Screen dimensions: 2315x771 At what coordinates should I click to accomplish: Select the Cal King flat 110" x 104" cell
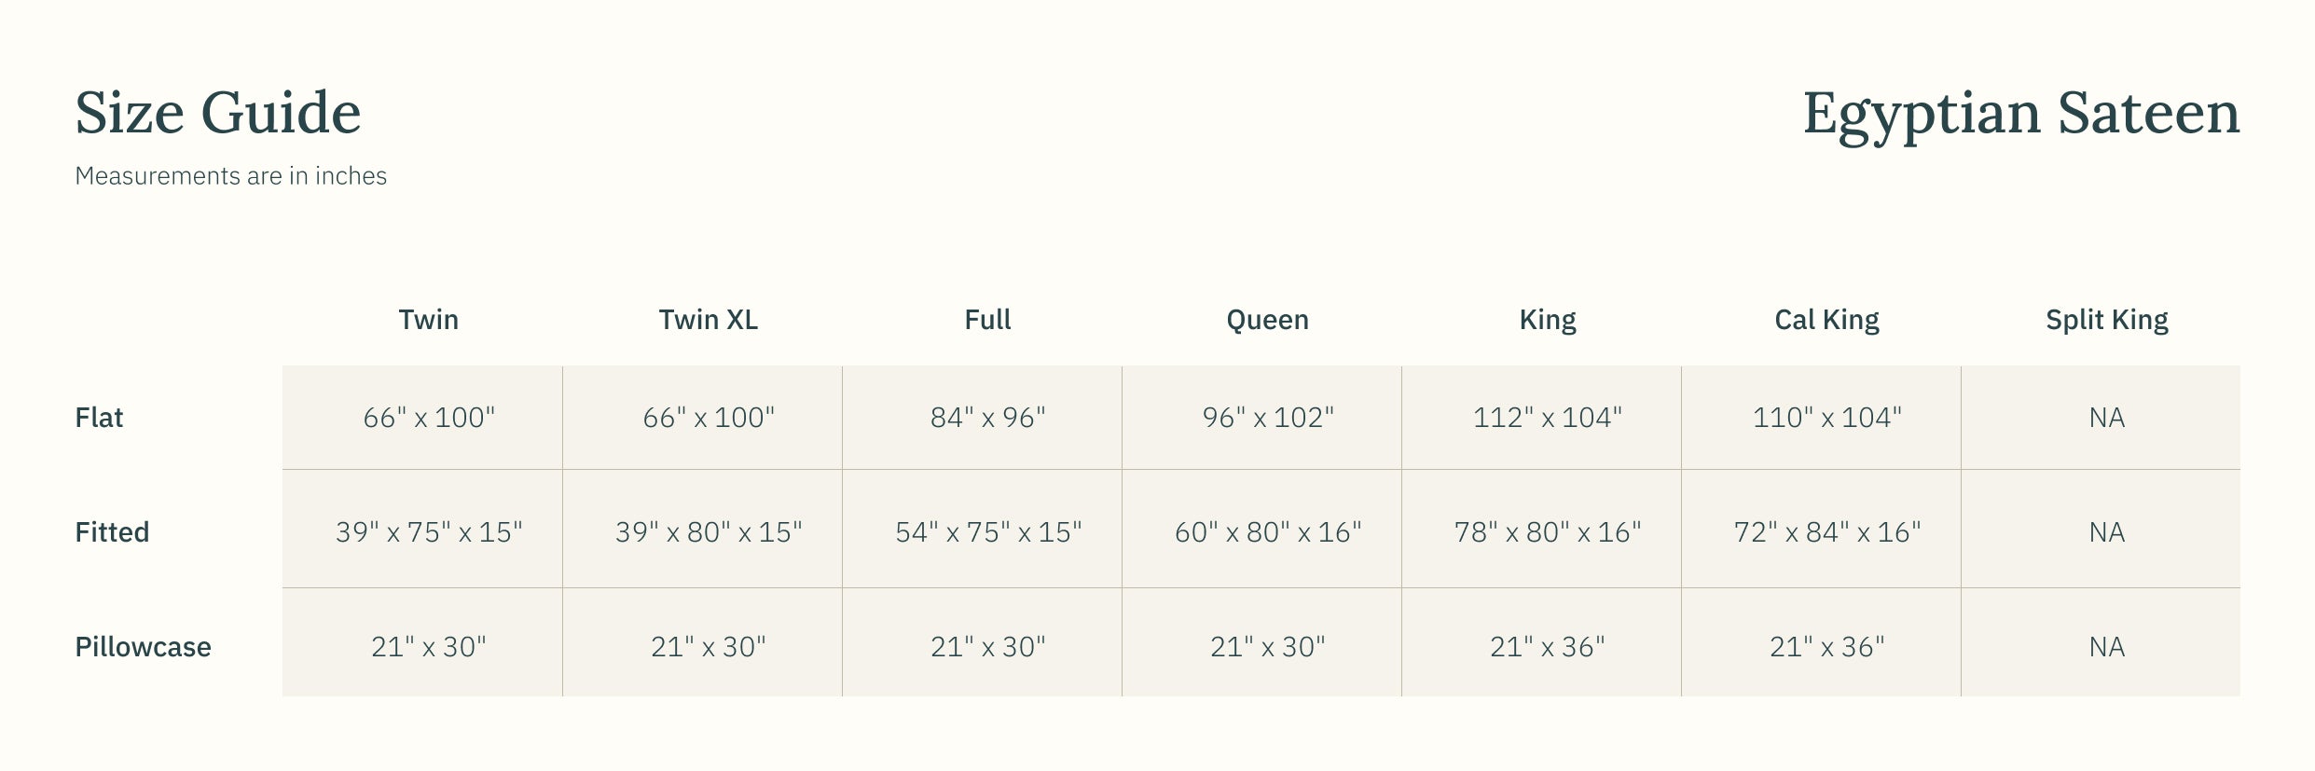[x=1826, y=418]
